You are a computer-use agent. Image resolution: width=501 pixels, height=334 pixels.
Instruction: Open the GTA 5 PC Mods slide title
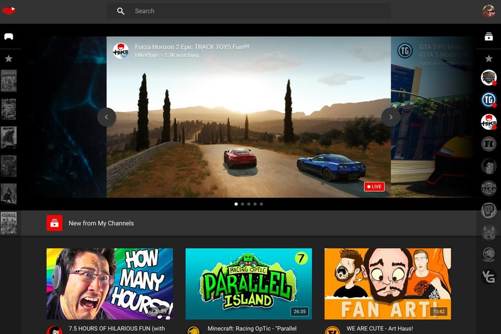(x=444, y=51)
